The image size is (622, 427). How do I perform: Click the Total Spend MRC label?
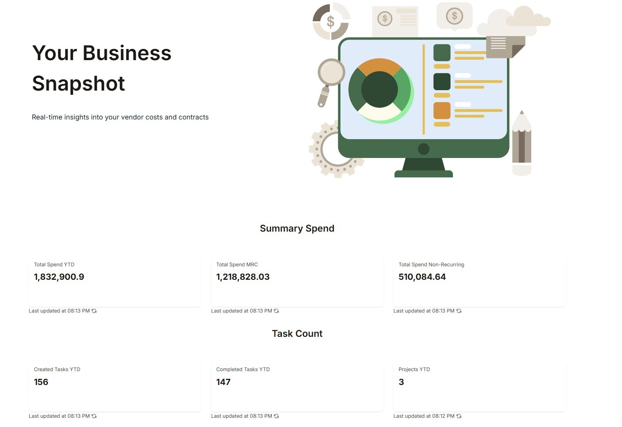[237, 265]
